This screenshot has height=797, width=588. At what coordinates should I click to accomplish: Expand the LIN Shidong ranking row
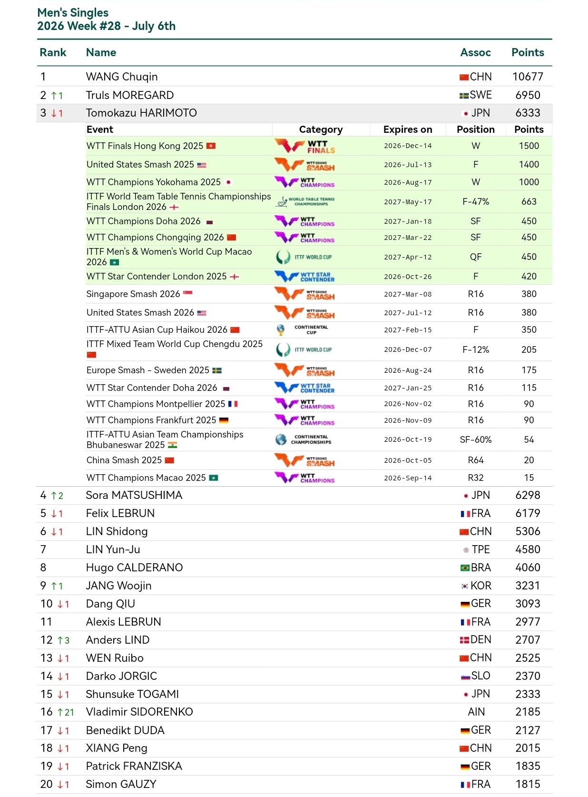[x=294, y=532]
